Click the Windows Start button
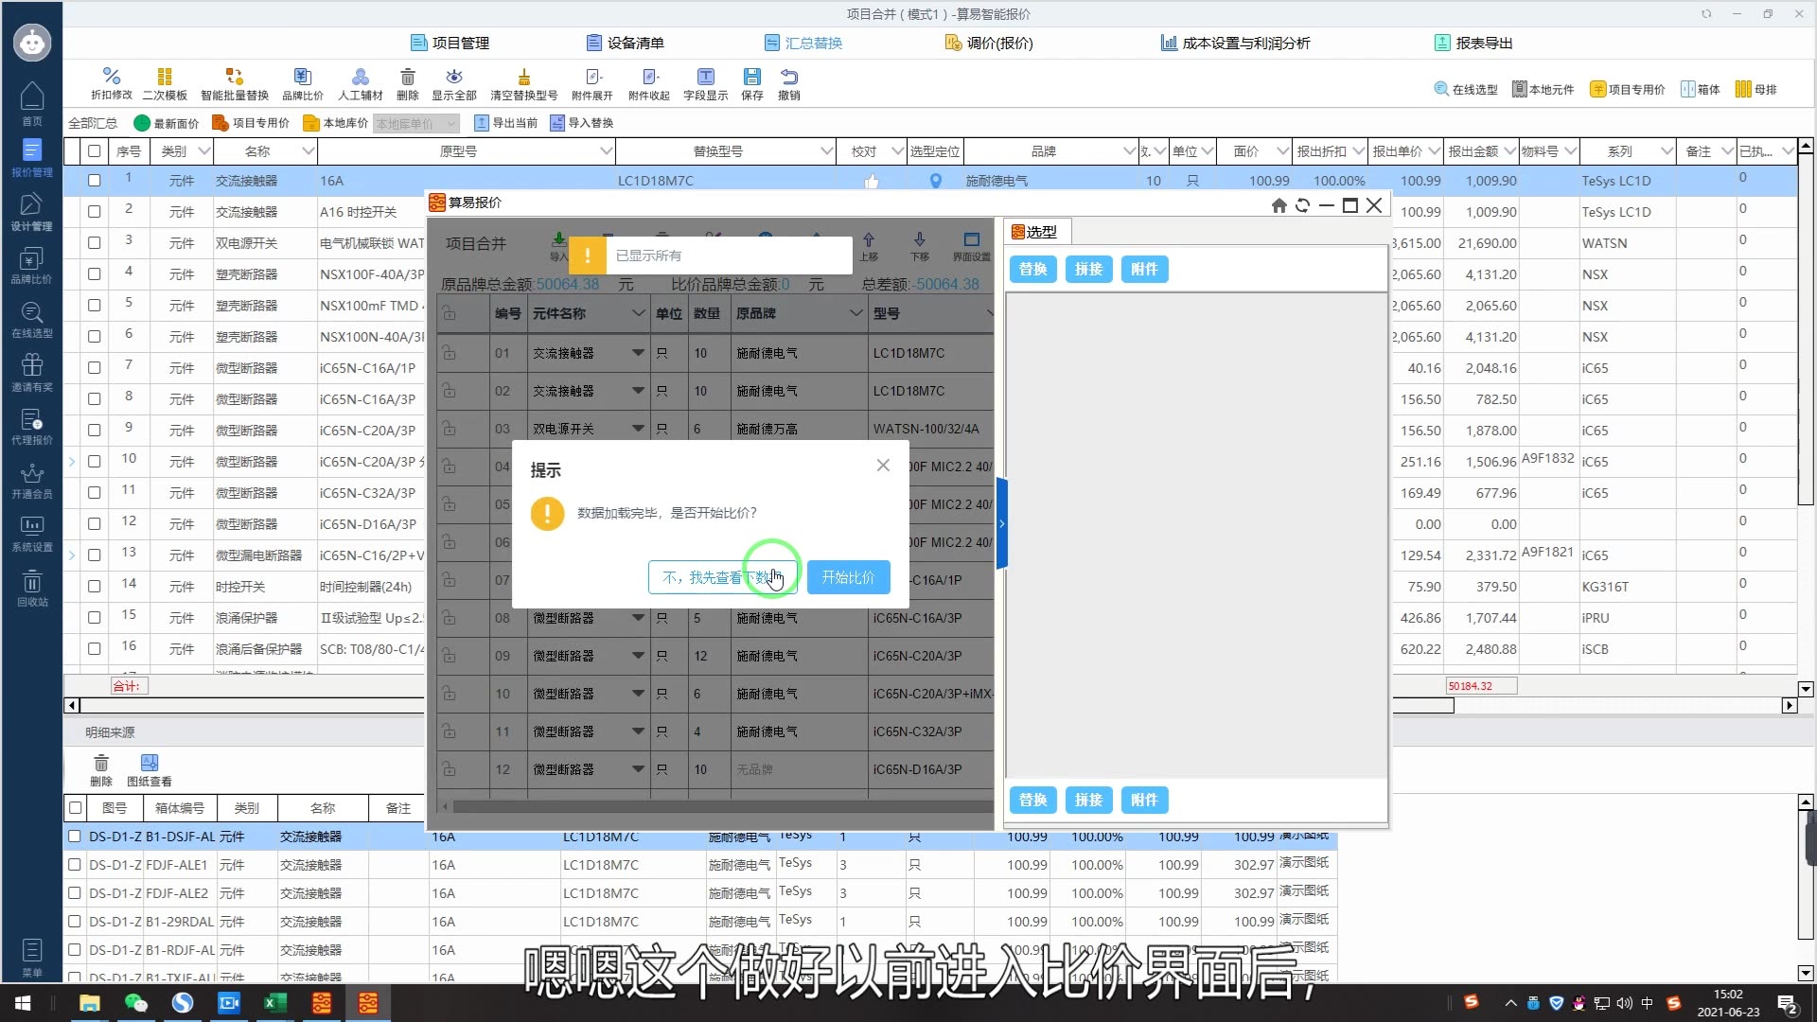This screenshot has width=1817, height=1022. [x=23, y=1003]
